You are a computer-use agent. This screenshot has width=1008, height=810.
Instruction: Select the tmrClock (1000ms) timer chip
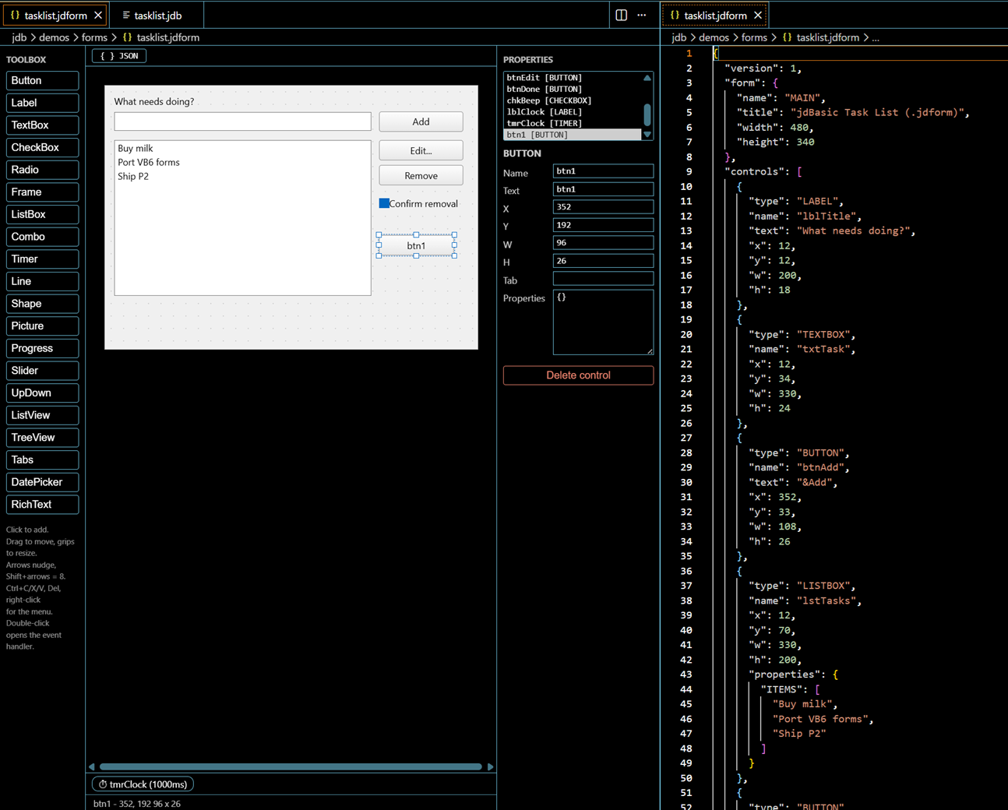pyautogui.click(x=143, y=784)
